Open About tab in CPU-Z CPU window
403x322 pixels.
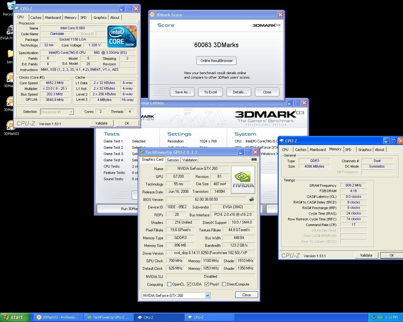click(115, 18)
